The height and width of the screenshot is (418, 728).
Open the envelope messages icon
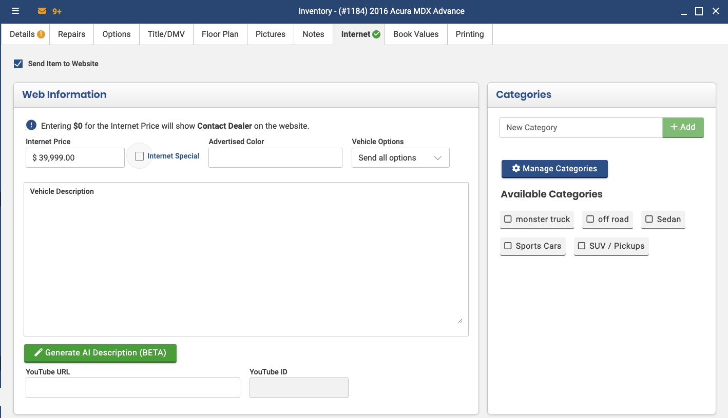pos(42,11)
